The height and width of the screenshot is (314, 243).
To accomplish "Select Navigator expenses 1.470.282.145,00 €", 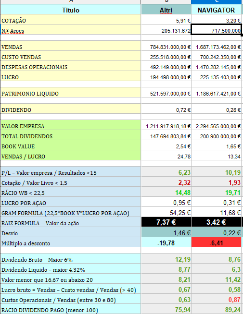I will click(217, 67).
